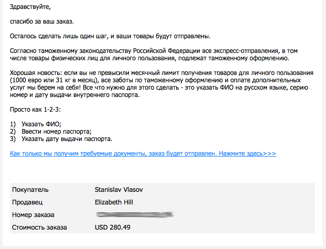The image size is (326, 249).
Task: Click the "Стоимость заказа" label
Action: tap(39, 228)
